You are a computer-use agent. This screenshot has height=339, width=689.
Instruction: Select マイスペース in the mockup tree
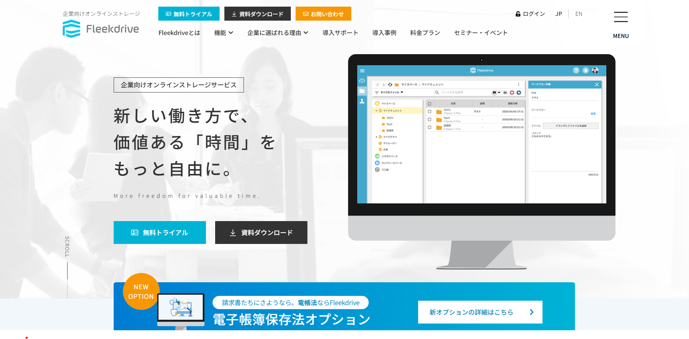tap(388, 104)
